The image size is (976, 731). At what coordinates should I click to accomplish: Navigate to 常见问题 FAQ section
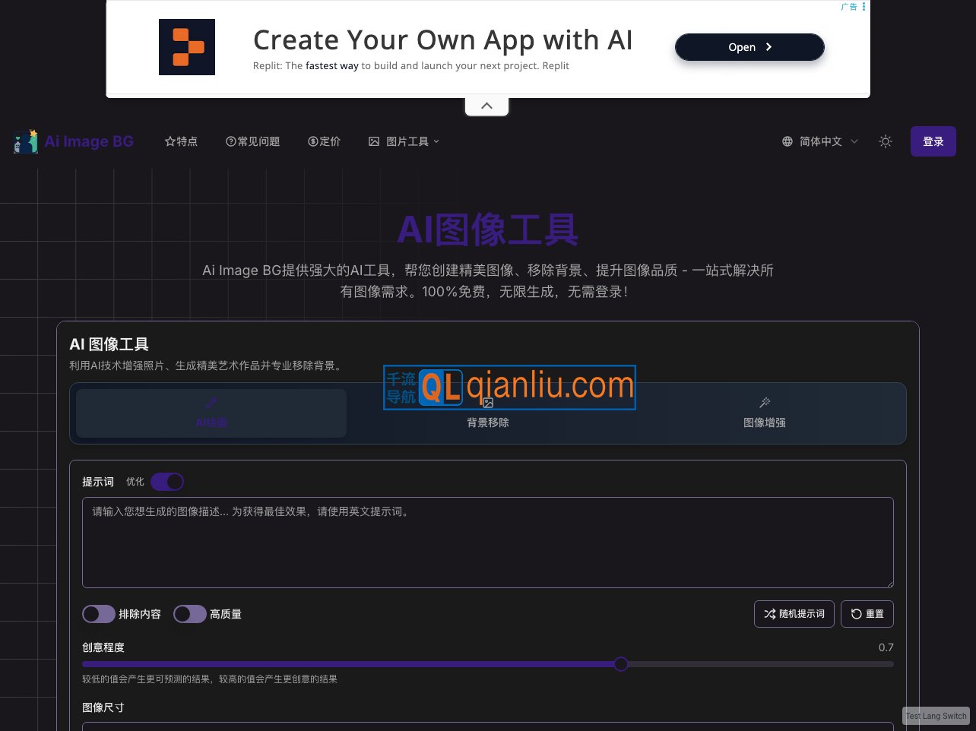coord(252,141)
